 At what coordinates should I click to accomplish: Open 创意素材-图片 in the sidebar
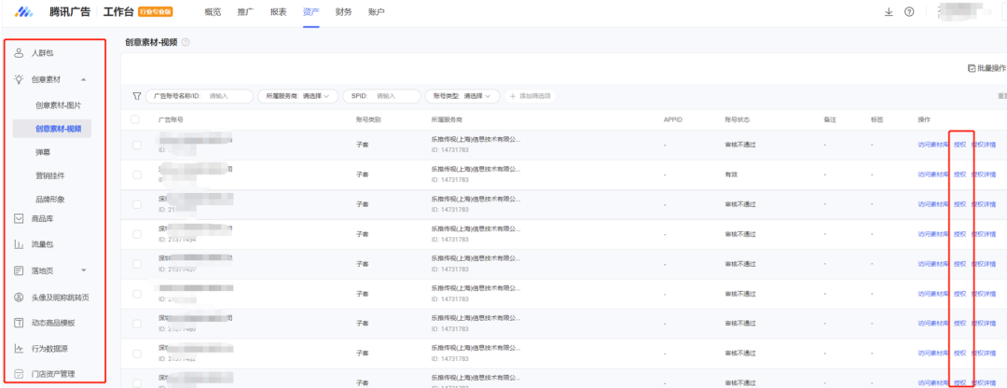58,105
